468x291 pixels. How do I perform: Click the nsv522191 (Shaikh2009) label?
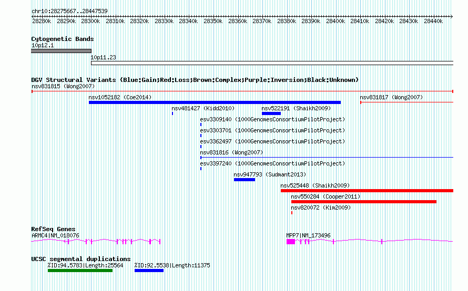(x=296, y=108)
